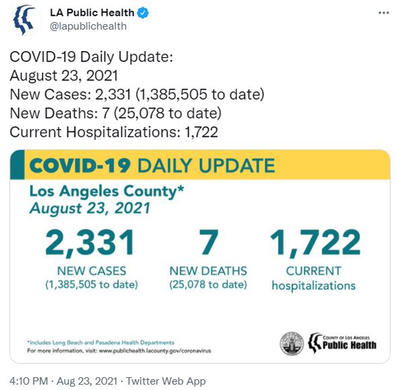This screenshot has height=390, width=396.
Task: Click the tweet text about New Cases
Action: (x=137, y=94)
